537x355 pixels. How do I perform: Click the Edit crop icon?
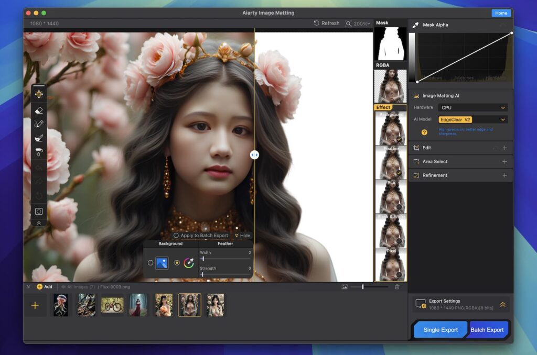click(416, 148)
